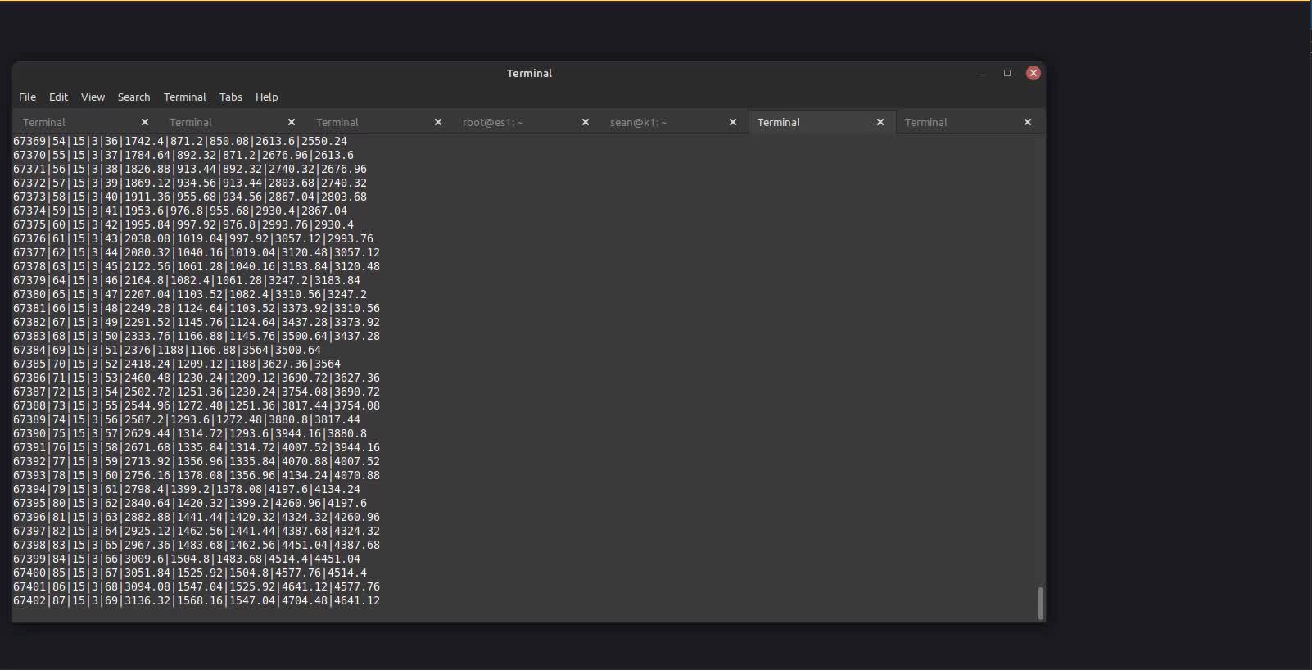
Task: Click the output row starting with 67372
Action: (x=190, y=183)
